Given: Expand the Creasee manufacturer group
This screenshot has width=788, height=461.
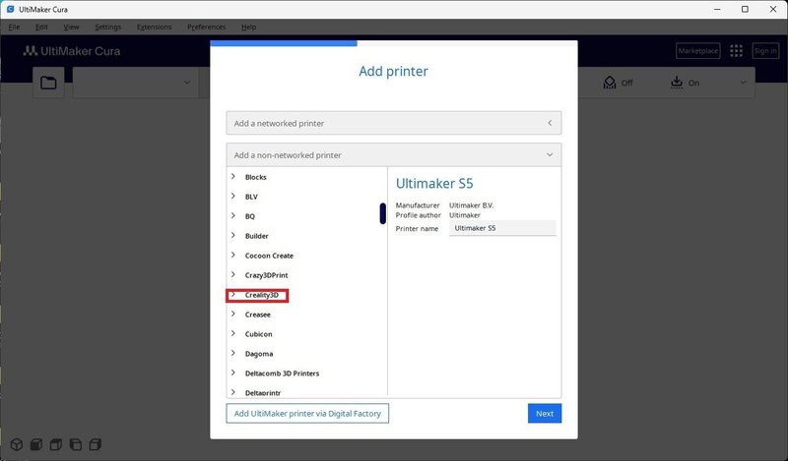Looking at the screenshot, I should [x=233, y=314].
